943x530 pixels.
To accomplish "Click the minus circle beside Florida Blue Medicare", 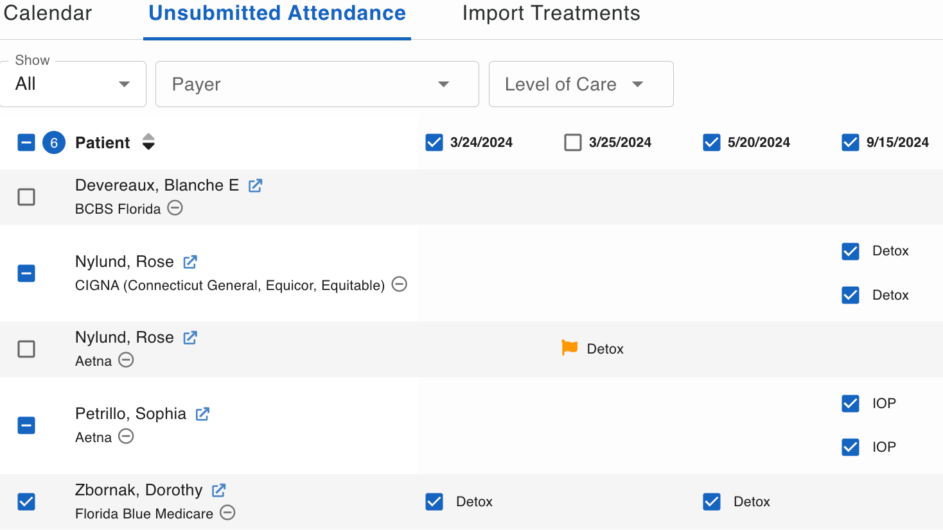I will coord(227,513).
